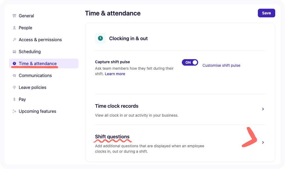Viewport: 285px width, 169px height.
Task: Click the Time & attendance clock icon
Action: coord(14,63)
